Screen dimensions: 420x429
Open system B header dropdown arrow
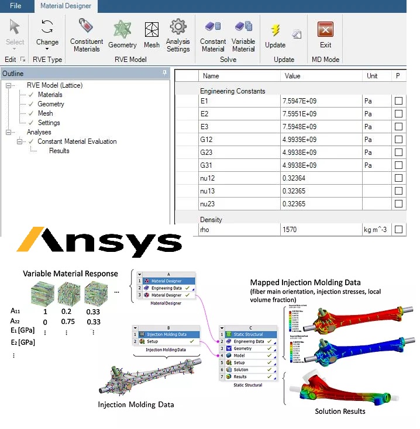(x=135, y=327)
